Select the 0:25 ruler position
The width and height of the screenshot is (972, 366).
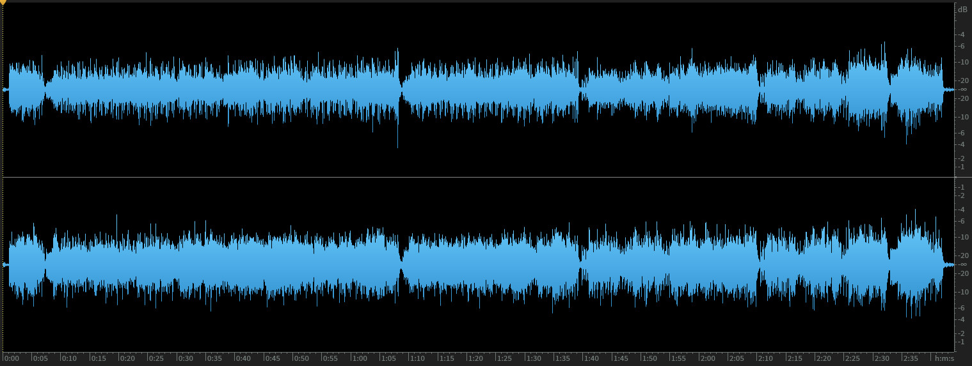point(157,358)
